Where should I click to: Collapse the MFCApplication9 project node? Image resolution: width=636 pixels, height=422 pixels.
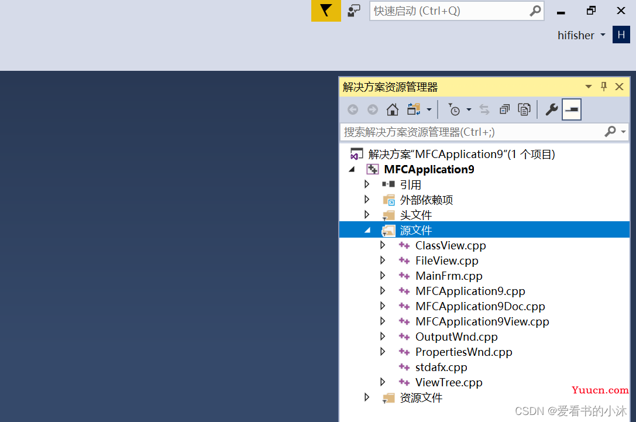[x=352, y=170]
